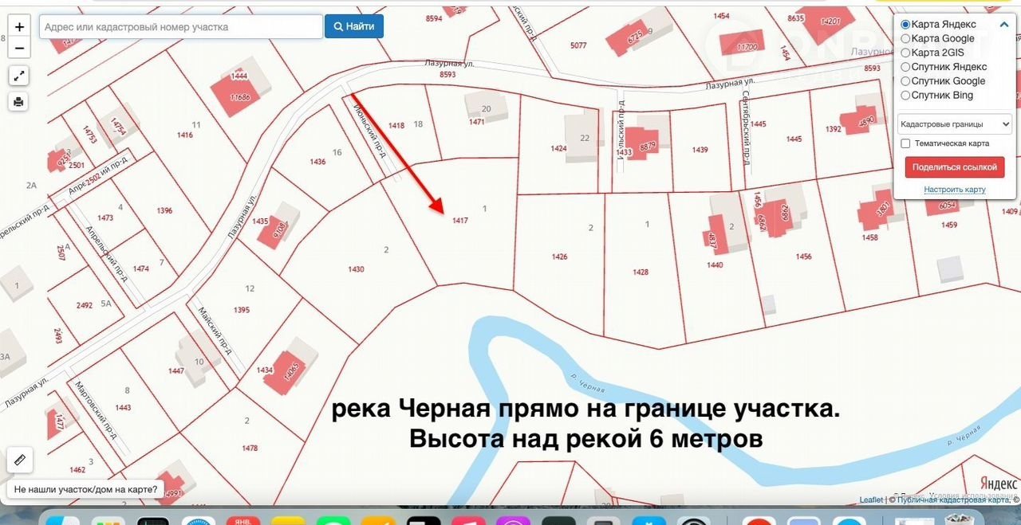The width and height of the screenshot is (1021, 525).
Task: Print the map using printer icon
Action: click(19, 101)
